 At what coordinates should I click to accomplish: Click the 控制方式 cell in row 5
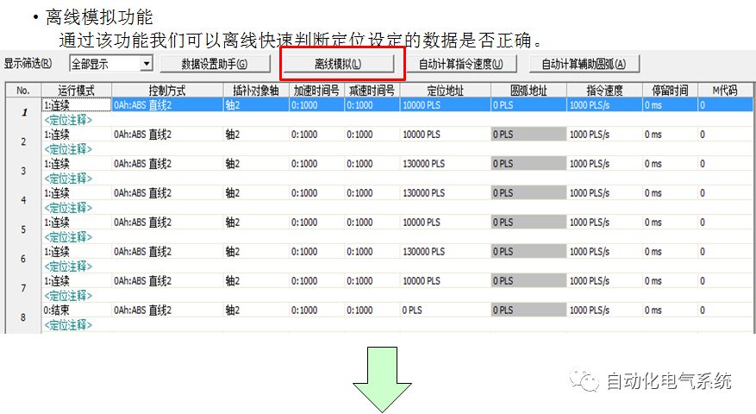coord(166,222)
